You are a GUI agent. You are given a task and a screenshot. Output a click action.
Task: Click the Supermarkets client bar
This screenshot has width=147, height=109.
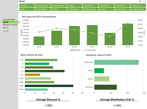[x=117, y=62]
